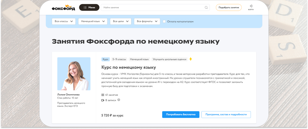The image size is (308, 129).
Task: Click the video camera icon near "В записи"
Action: [103, 100]
